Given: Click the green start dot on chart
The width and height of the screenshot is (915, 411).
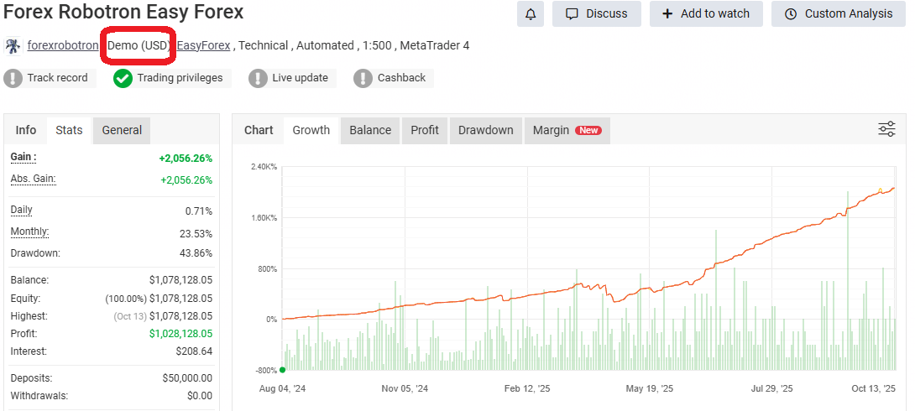Looking at the screenshot, I should pyautogui.click(x=282, y=370).
